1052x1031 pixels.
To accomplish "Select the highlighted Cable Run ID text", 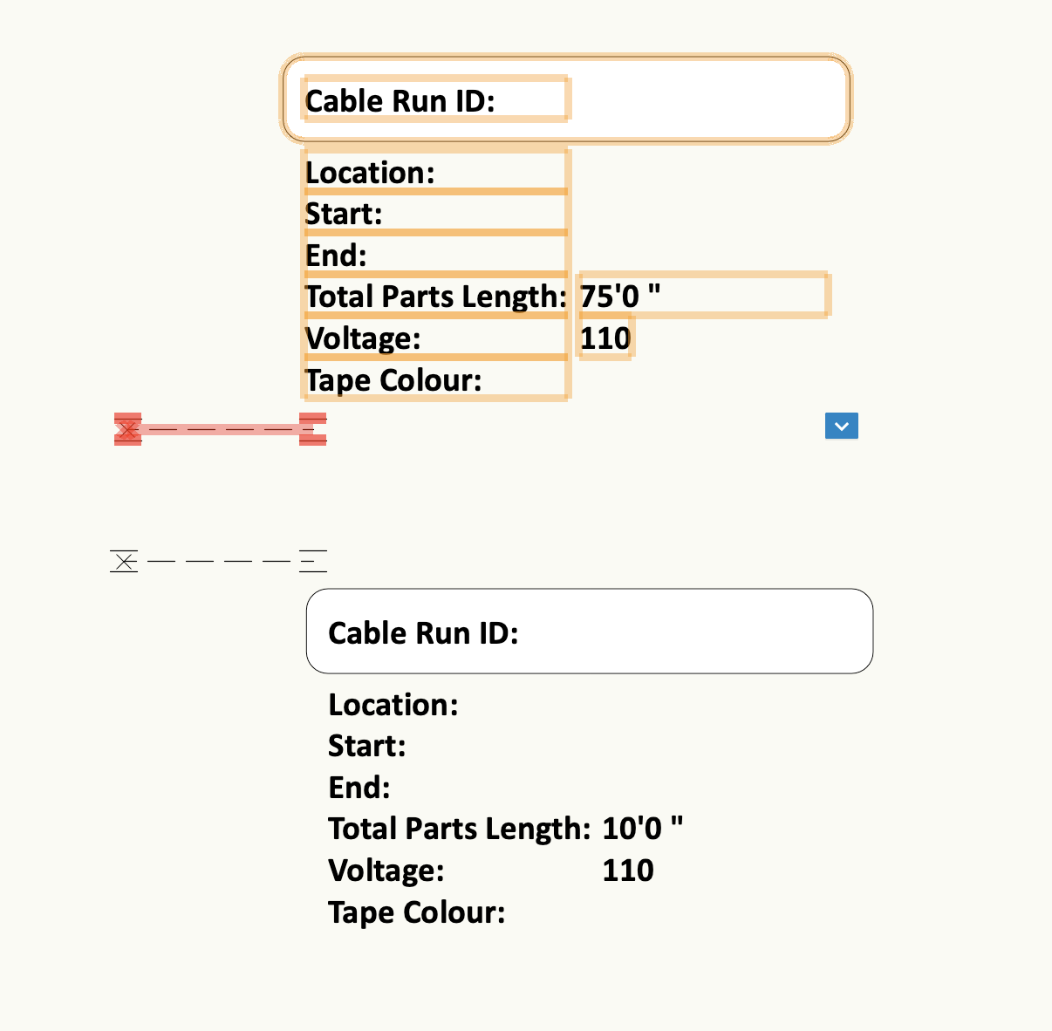I will (x=400, y=100).
